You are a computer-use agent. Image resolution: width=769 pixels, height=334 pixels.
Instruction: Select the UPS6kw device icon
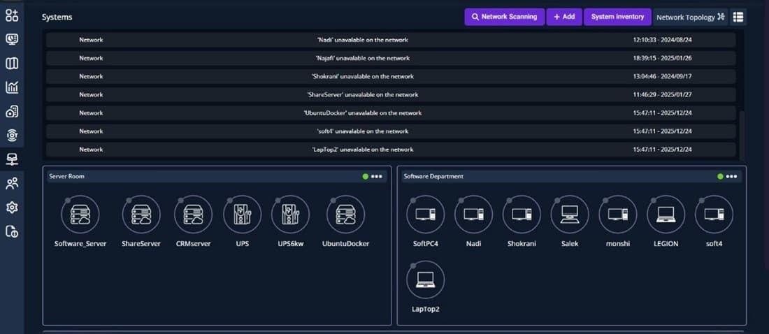[290, 215]
